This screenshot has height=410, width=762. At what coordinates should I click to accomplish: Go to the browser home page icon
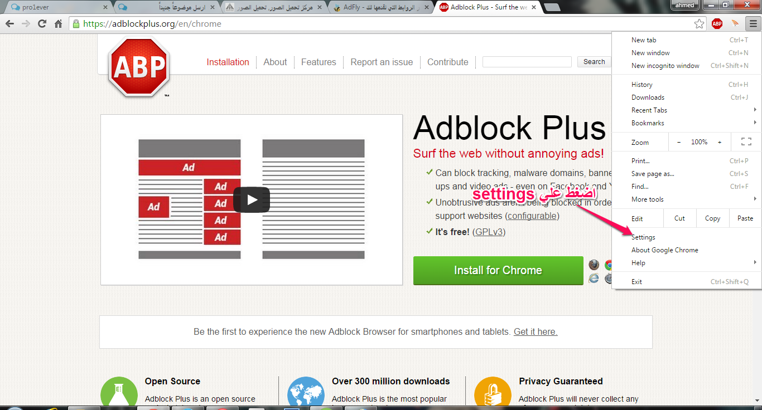coord(58,23)
